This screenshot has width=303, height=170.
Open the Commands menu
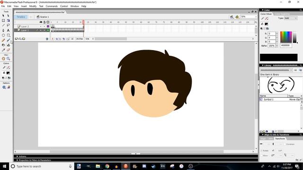pos(52,6)
